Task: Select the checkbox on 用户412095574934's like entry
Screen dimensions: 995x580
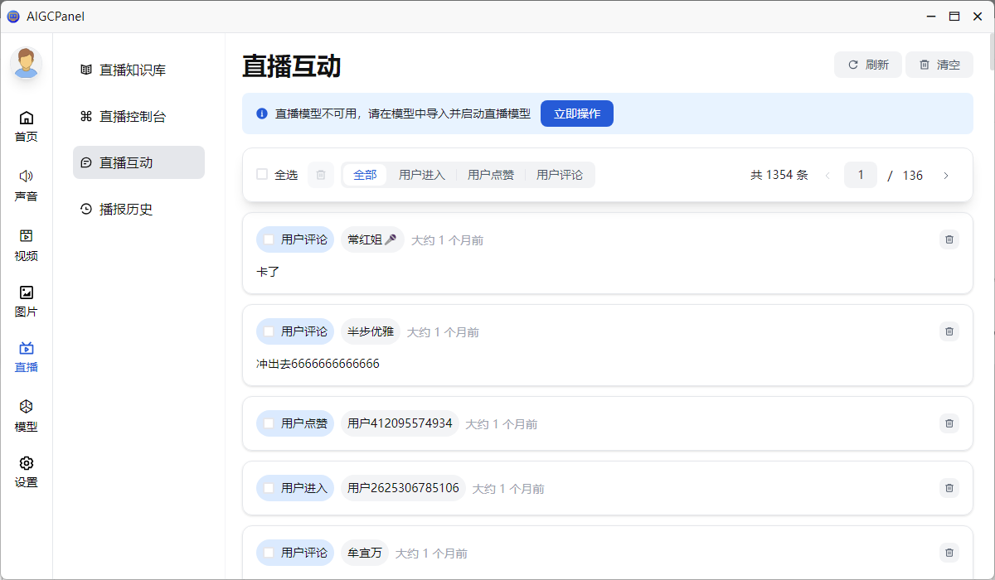Action: pyautogui.click(x=269, y=423)
